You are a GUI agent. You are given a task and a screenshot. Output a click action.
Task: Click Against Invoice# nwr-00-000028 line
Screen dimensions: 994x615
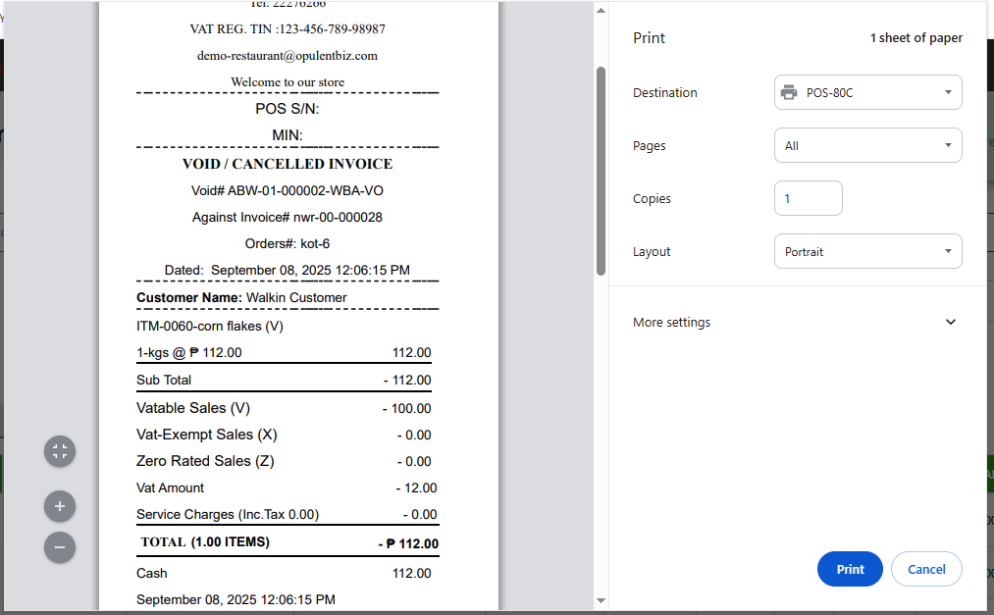(288, 217)
